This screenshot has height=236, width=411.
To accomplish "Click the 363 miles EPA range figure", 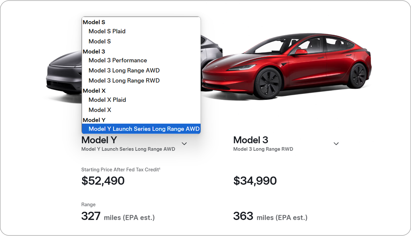I will 243,216.
